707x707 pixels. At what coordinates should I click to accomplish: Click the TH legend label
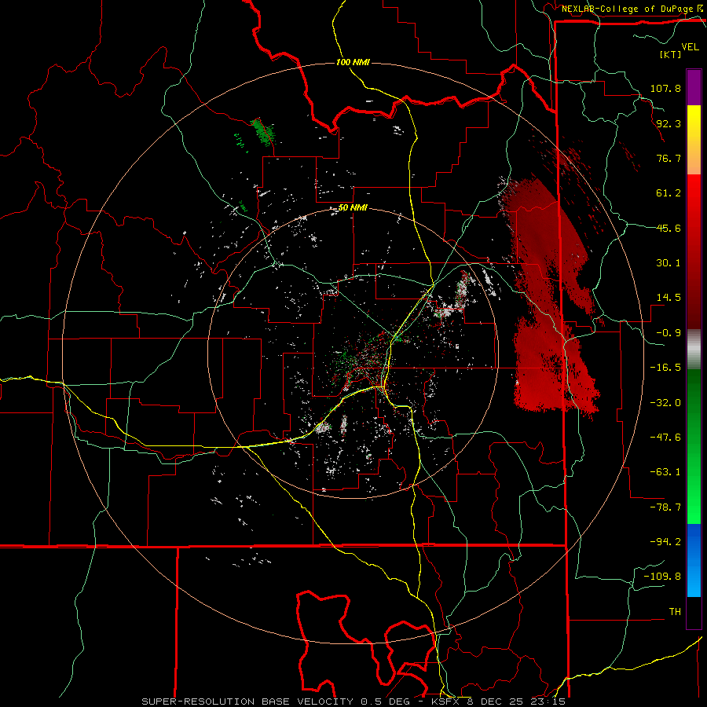675,612
